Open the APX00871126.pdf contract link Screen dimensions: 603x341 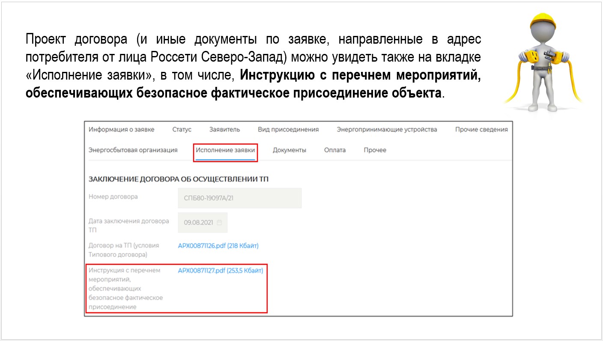point(218,246)
